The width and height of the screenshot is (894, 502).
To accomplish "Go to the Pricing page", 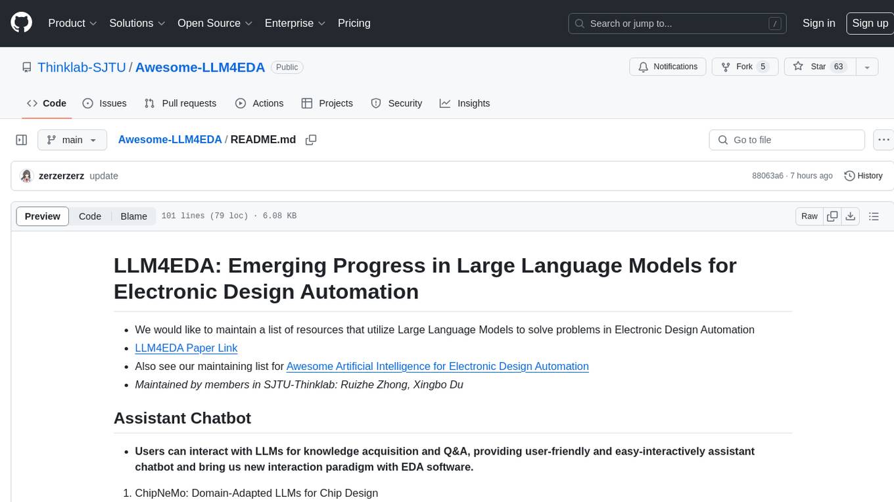I will pyautogui.click(x=354, y=23).
